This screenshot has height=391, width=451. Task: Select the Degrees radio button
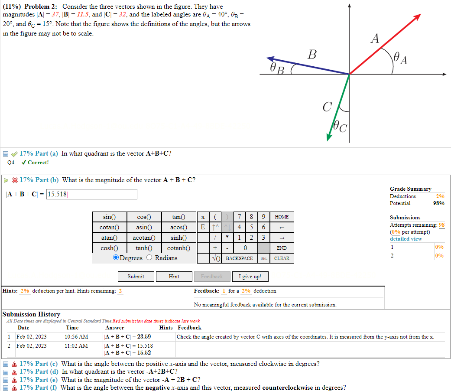coord(115,257)
